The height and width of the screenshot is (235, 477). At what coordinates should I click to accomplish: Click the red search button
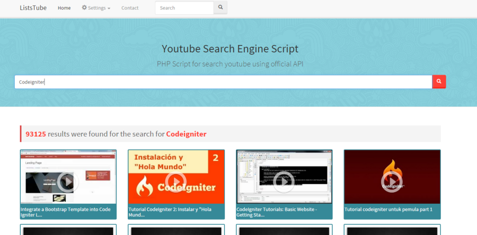(x=439, y=82)
